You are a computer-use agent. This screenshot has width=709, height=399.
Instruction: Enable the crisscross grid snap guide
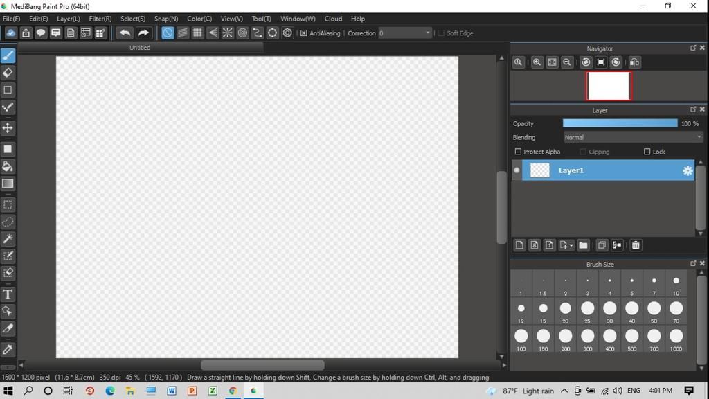(197, 33)
